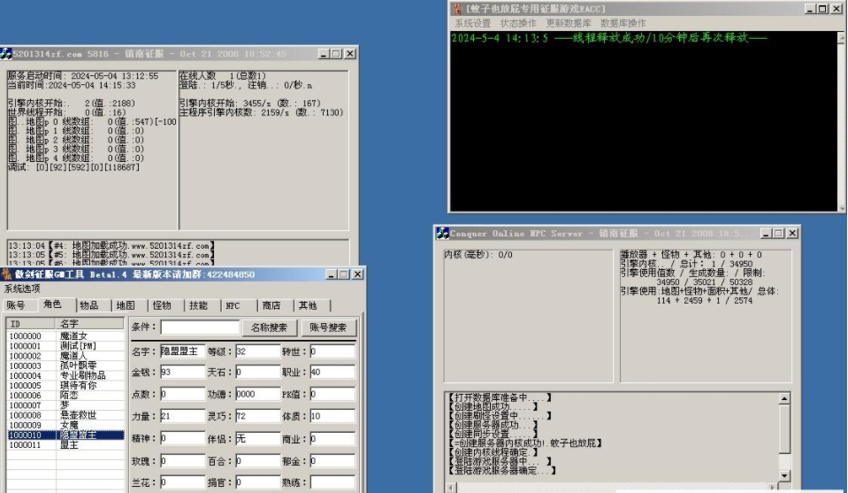The width and height of the screenshot is (848, 493).
Task: Switch to the 商店 tab
Action: tap(271, 305)
